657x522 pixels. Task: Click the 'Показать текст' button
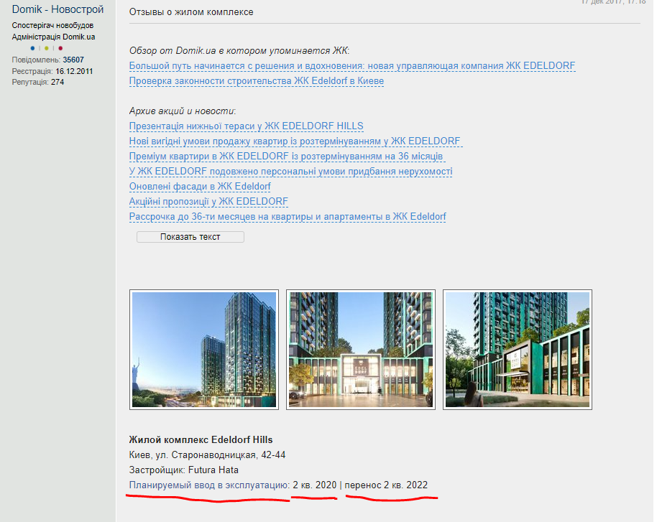(x=190, y=237)
